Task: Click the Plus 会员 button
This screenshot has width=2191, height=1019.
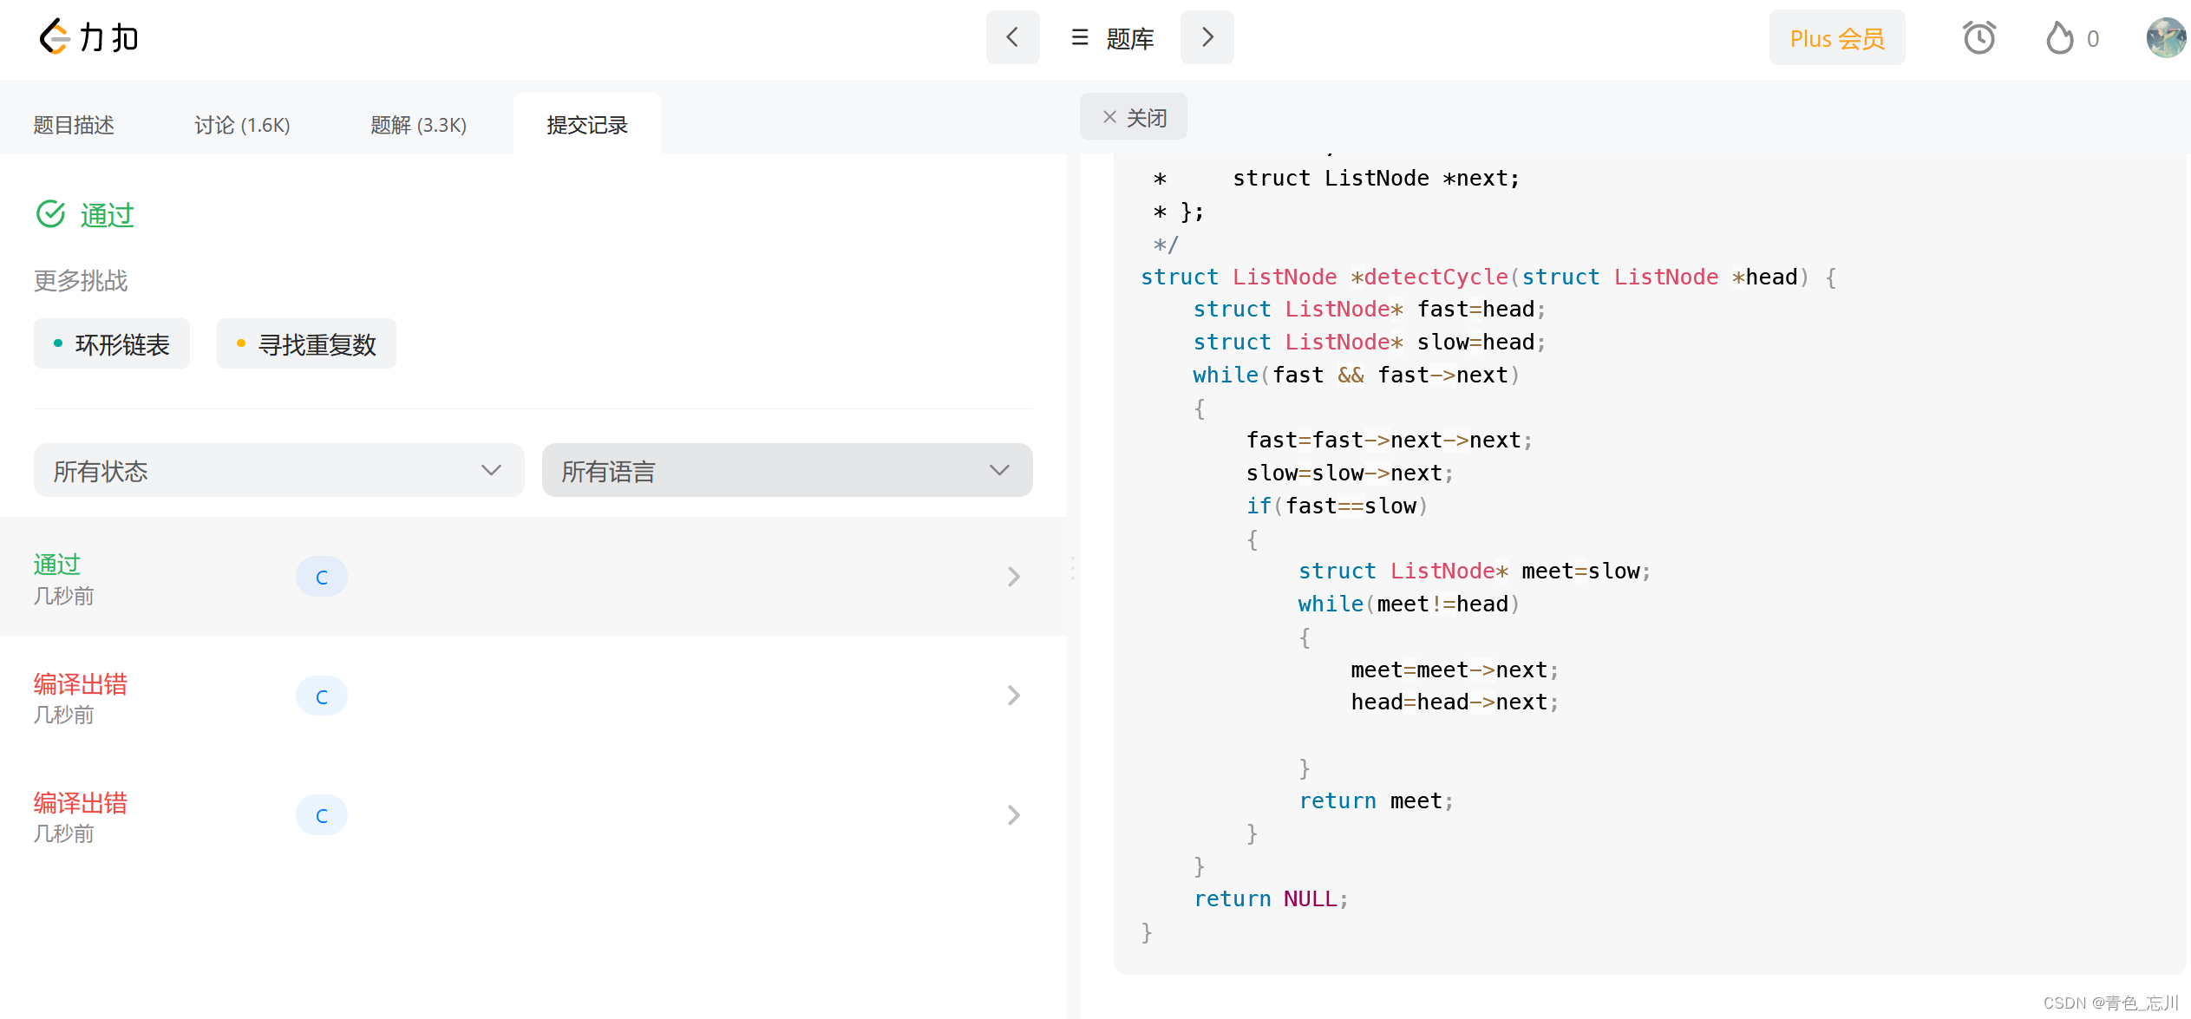Action: click(x=1836, y=38)
